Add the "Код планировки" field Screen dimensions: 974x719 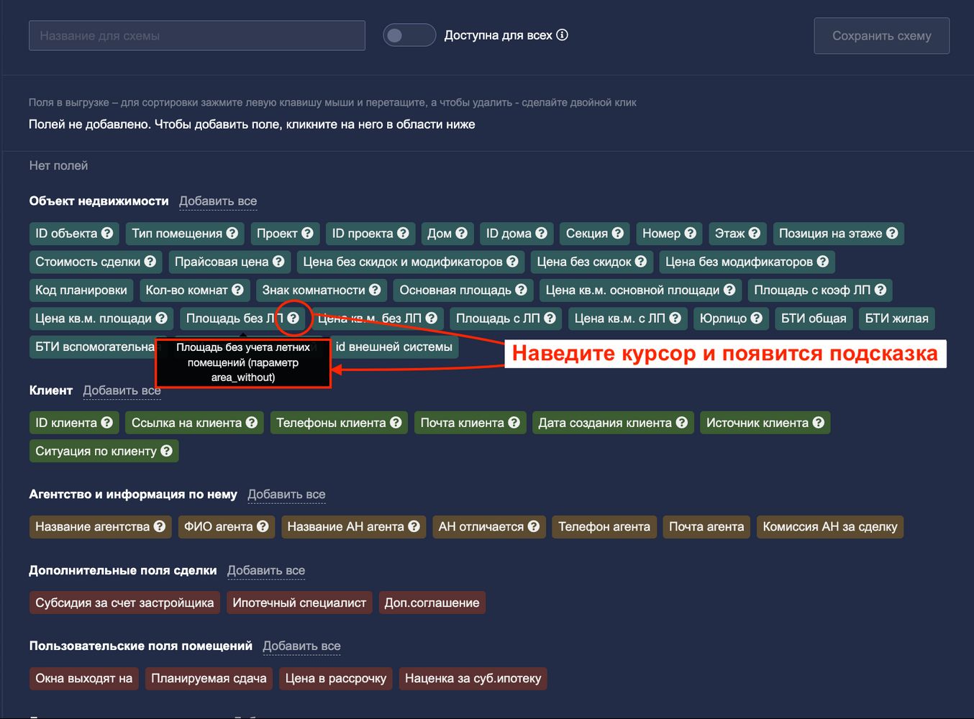[x=81, y=290]
